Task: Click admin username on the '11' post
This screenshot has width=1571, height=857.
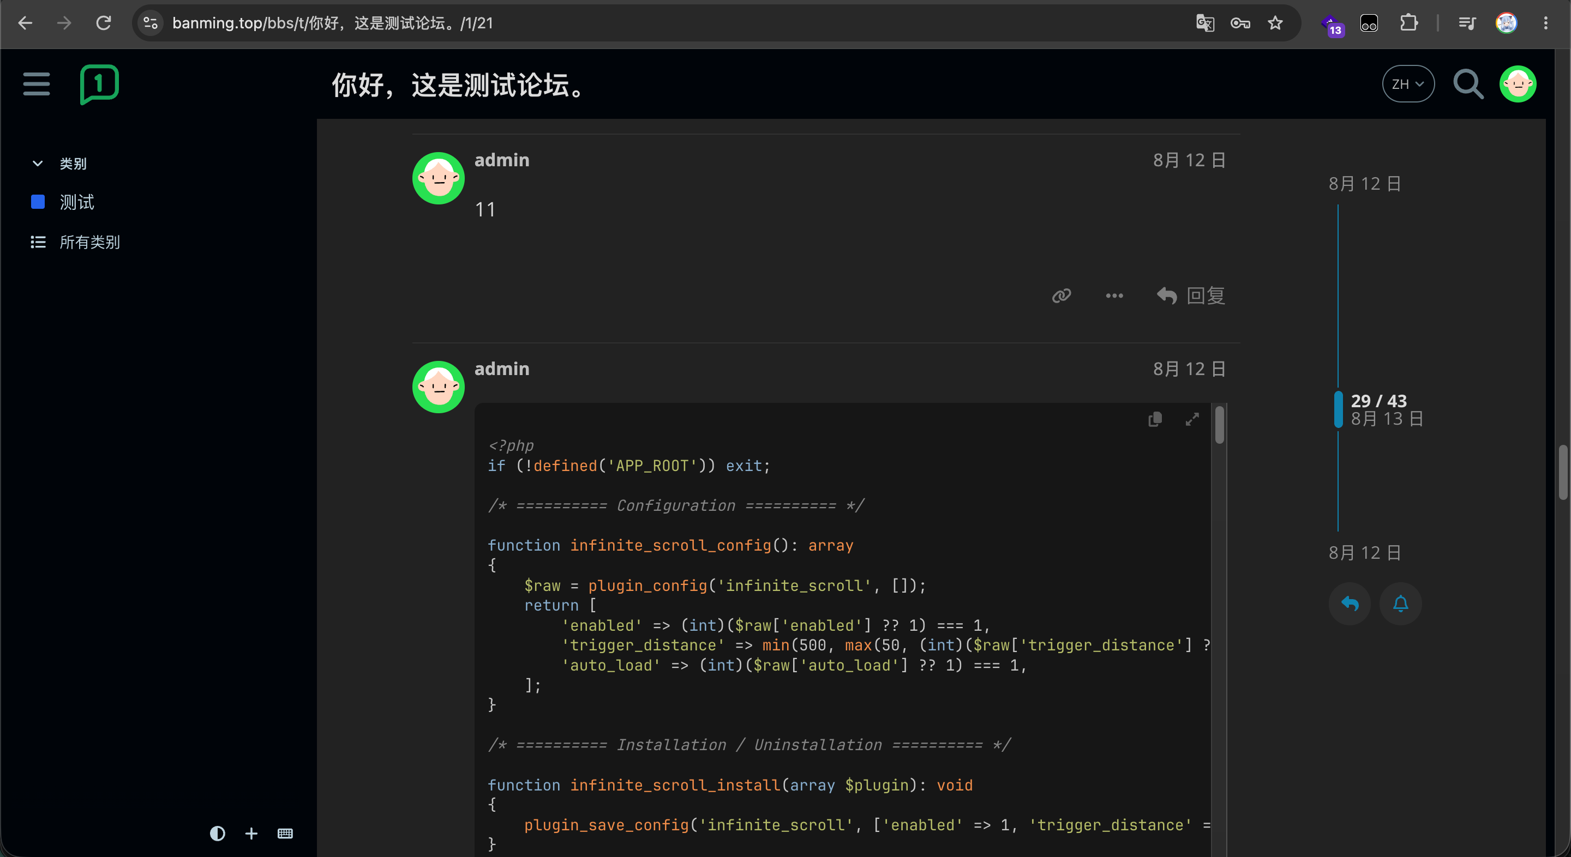Action: (x=502, y=160)
